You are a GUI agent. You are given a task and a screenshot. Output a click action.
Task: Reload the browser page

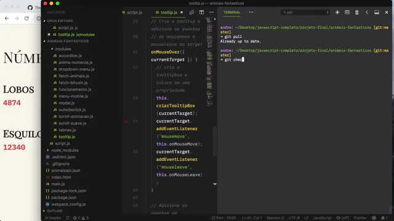pos(26,18)
